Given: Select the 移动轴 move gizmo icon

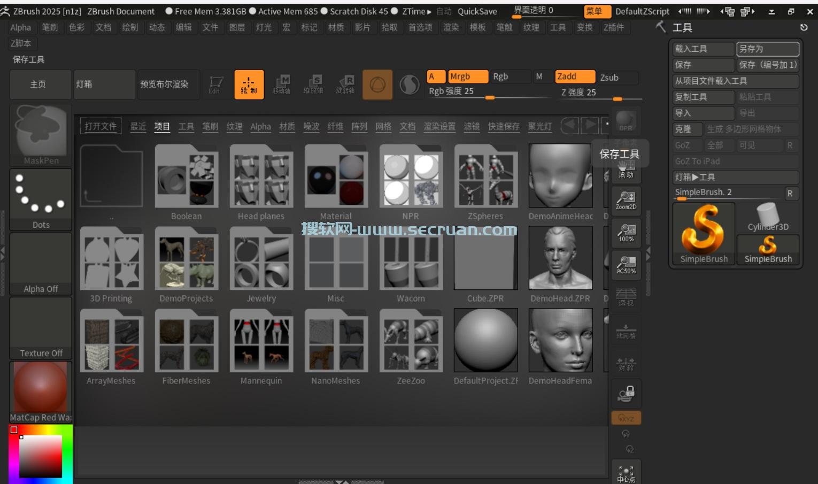Looking at the screenshot, I should coord(281,84).
